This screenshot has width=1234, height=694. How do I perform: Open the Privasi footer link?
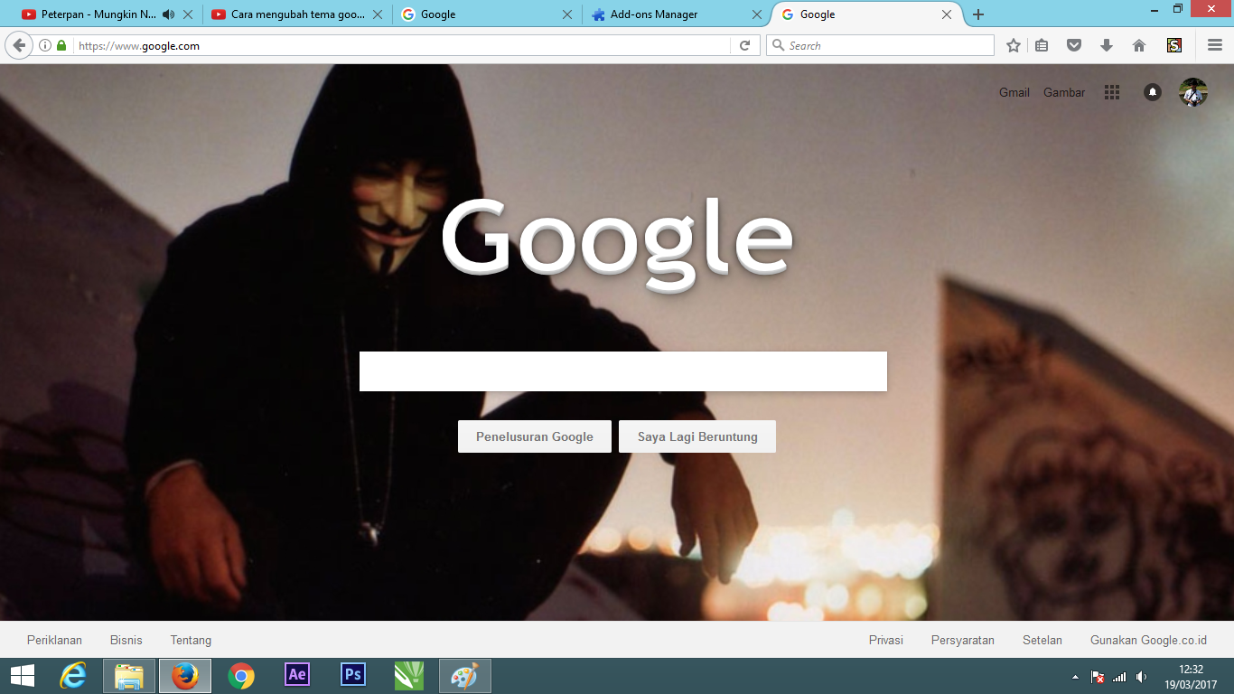pos(886,640)
